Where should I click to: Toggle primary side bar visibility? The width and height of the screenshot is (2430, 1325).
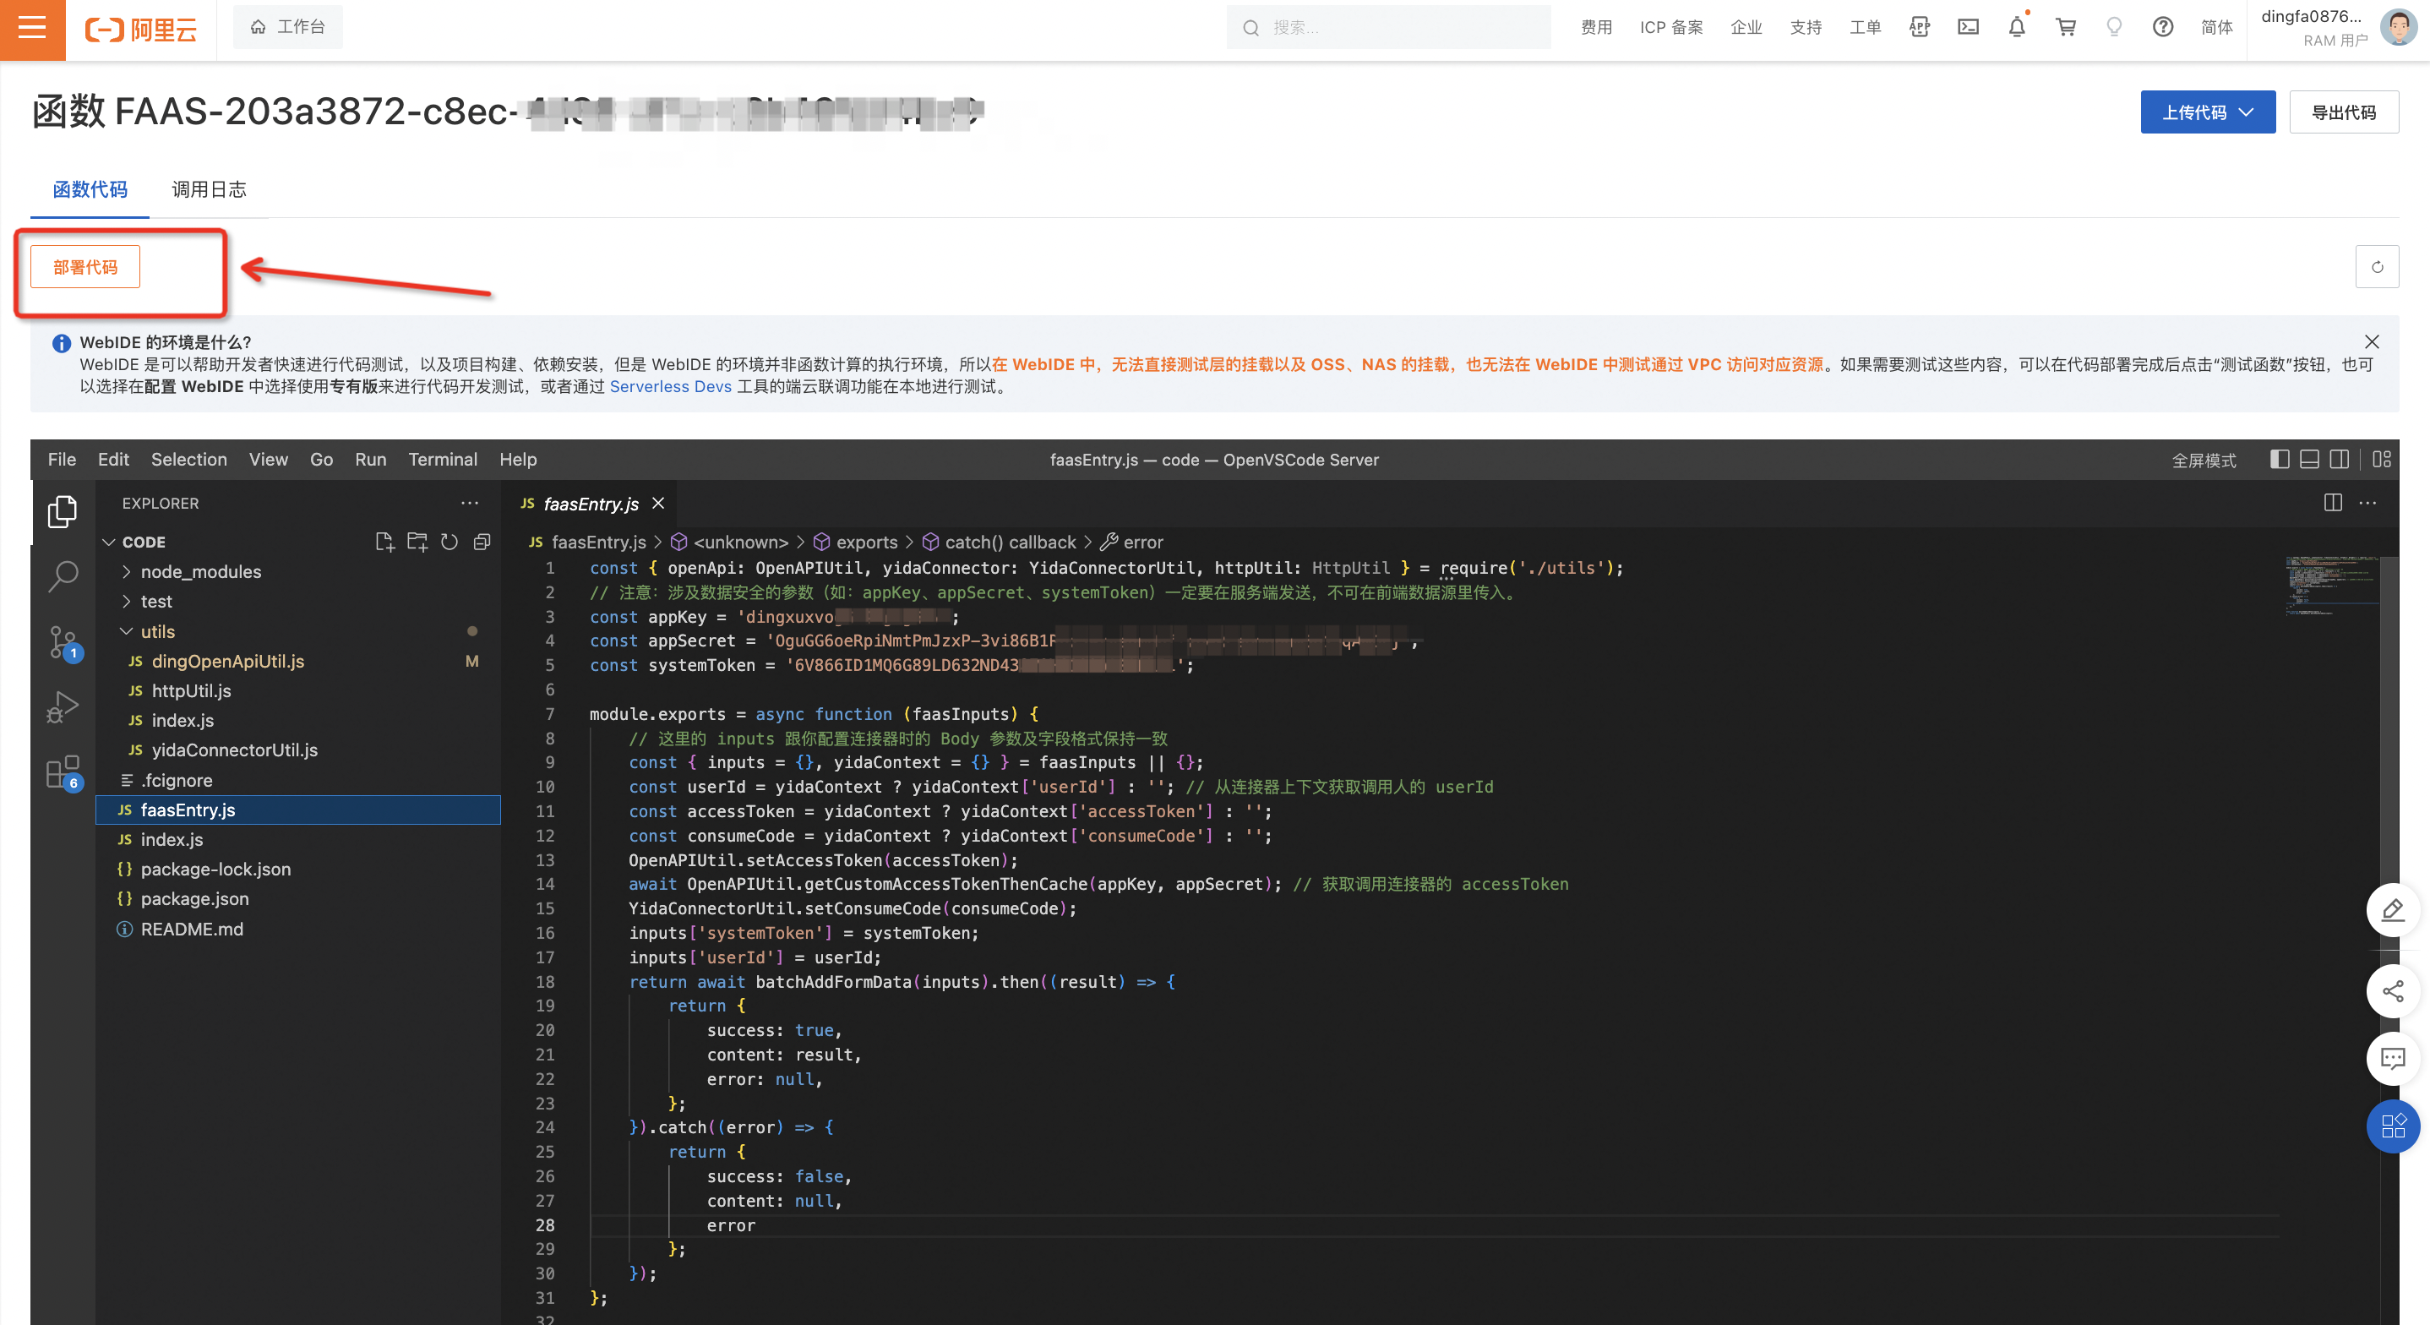(x=2279, y=460)
